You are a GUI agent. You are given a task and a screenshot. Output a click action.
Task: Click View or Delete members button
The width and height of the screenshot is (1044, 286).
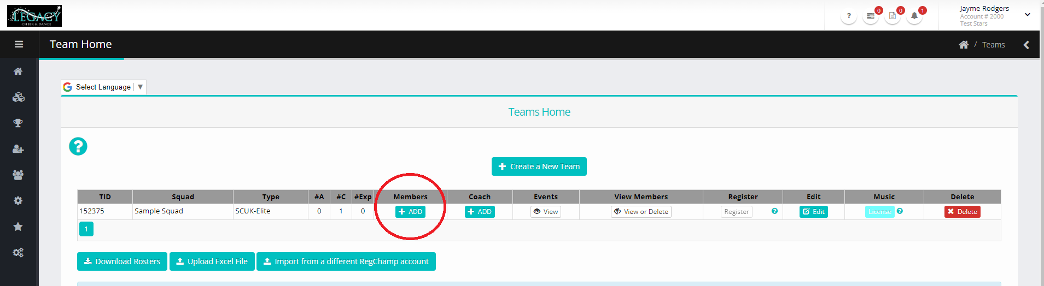(x=641, y=212)
